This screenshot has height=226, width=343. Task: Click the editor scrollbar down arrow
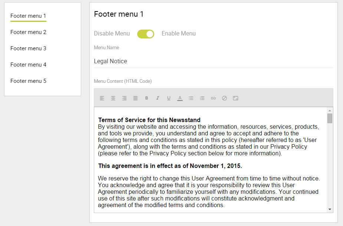pos(330,209)
